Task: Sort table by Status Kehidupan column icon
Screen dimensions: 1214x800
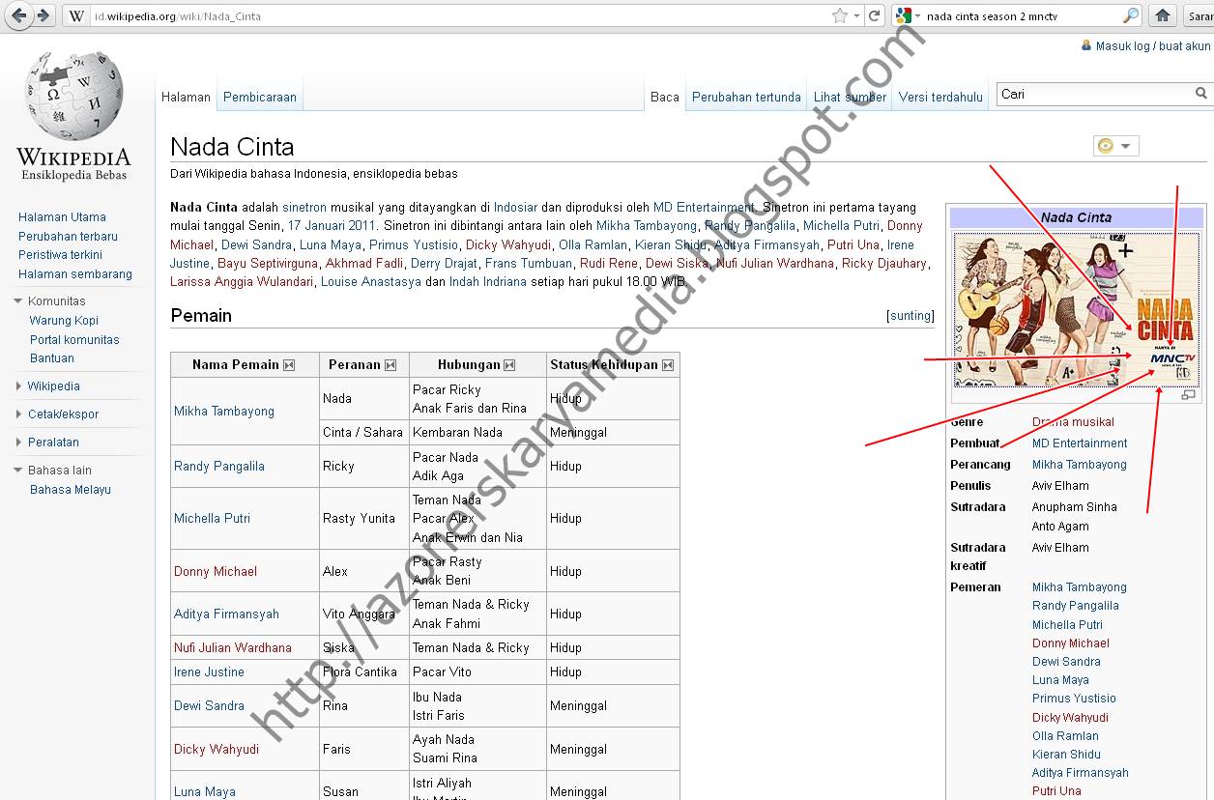Action: [667, 365]
